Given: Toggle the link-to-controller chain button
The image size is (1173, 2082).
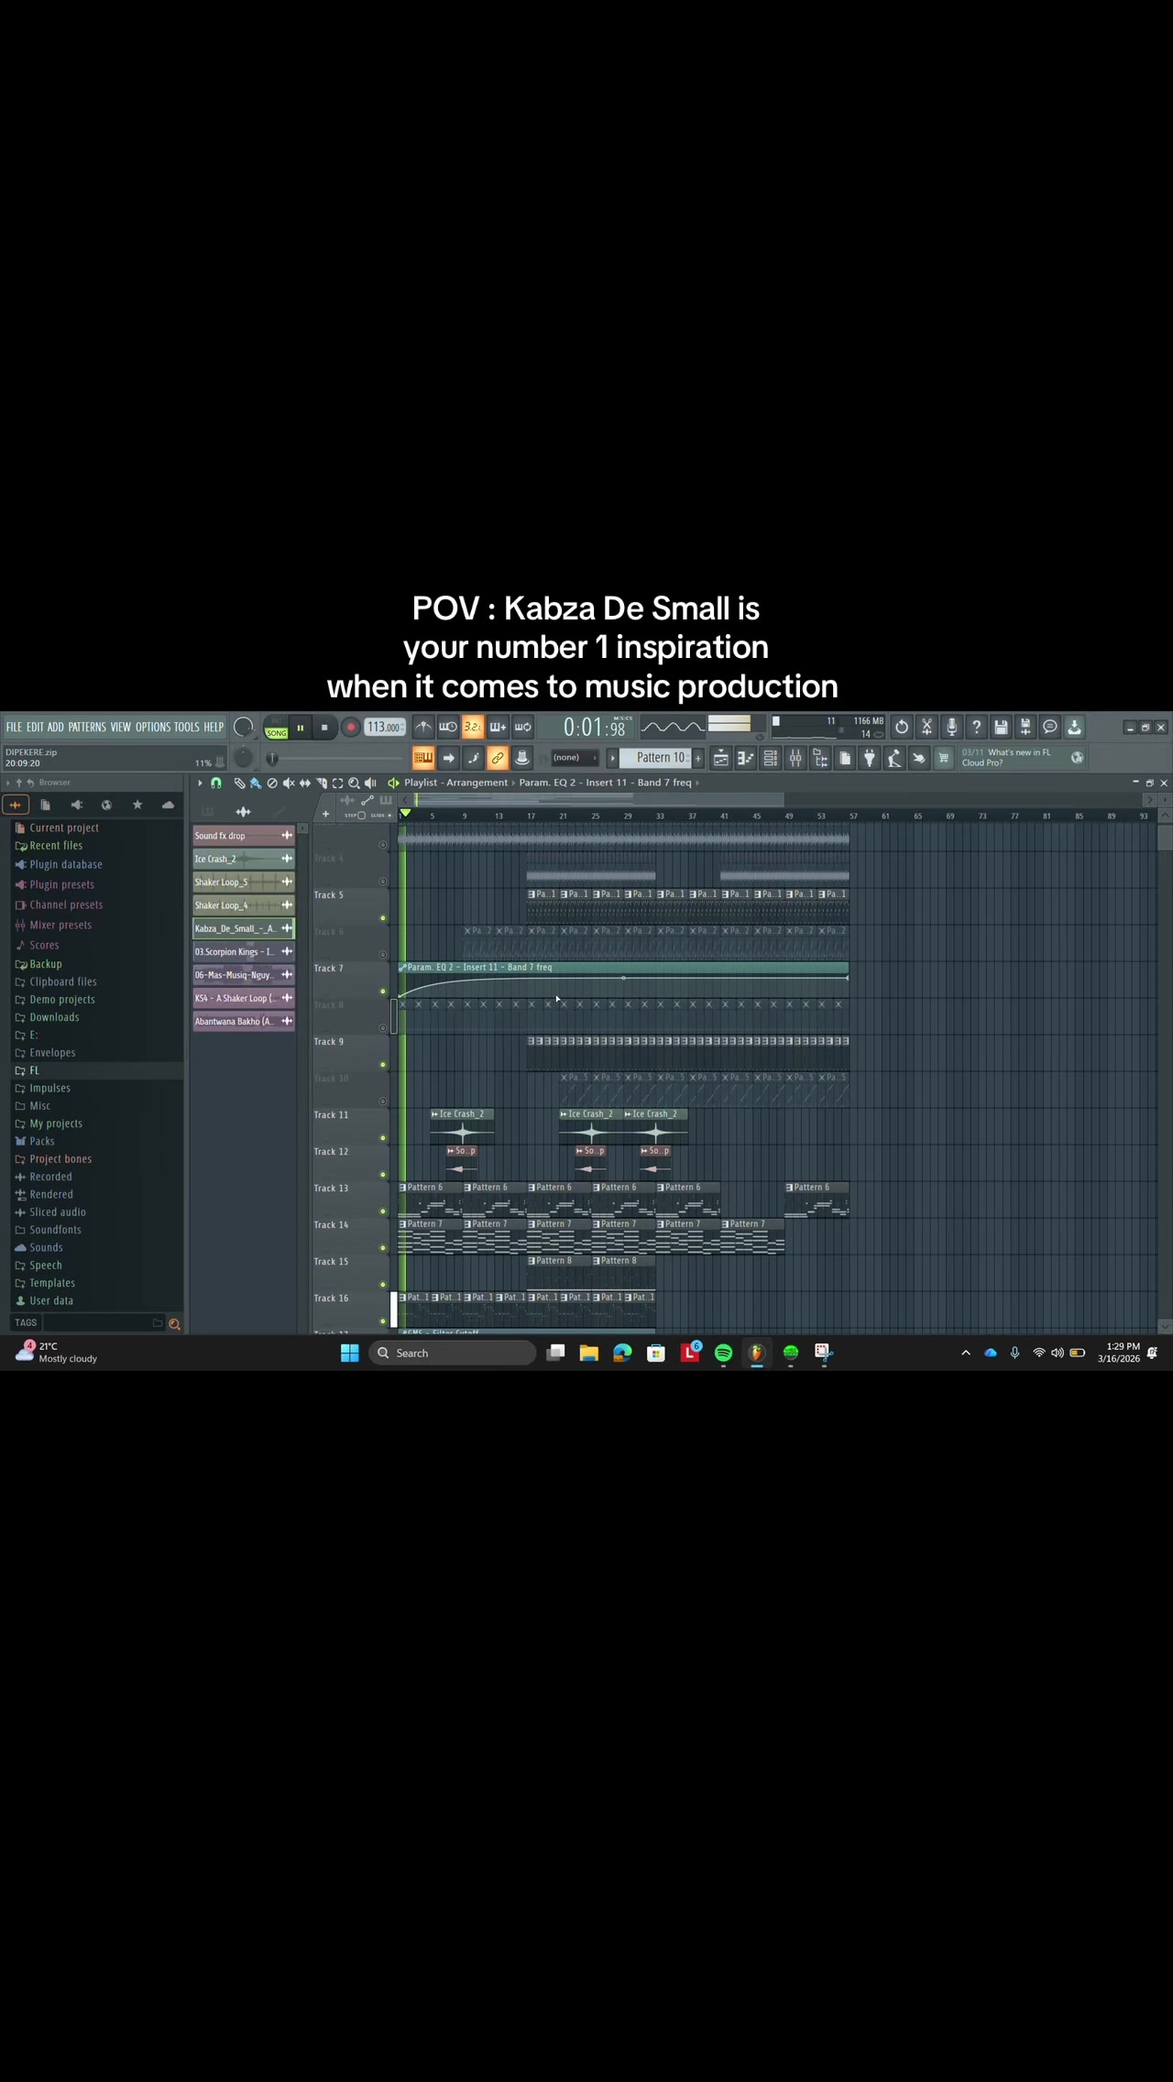Looking at the screenshot, I should click(x=498, y=758).
